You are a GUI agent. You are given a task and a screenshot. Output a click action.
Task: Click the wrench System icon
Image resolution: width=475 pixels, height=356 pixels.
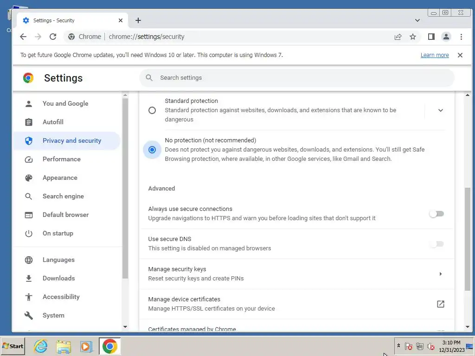coord(29,315)
